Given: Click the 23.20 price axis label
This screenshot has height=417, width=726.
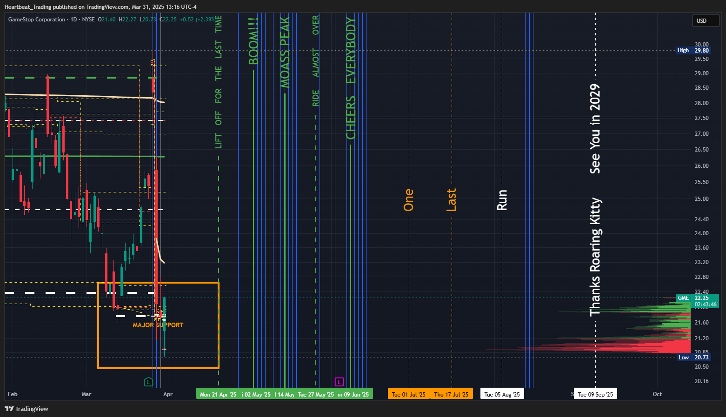Looking at the screenshot, I should point(701,262).
